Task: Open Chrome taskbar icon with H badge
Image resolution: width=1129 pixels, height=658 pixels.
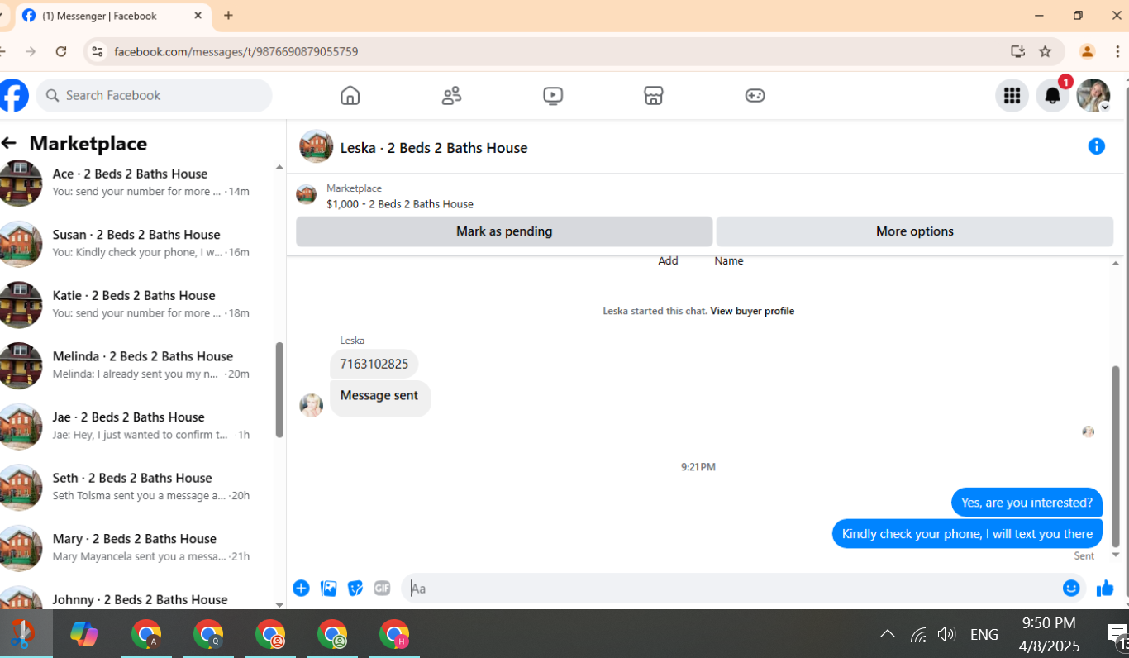Action: [394, 634]
